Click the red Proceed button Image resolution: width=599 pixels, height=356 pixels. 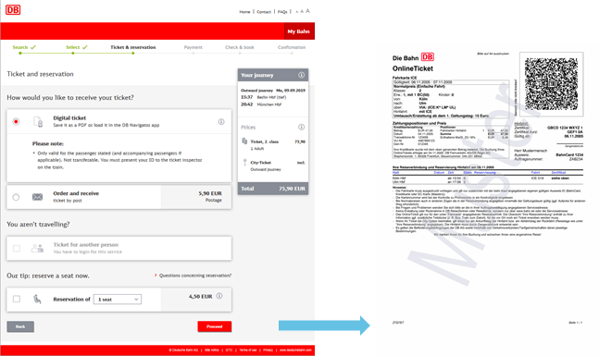[214, 326]
